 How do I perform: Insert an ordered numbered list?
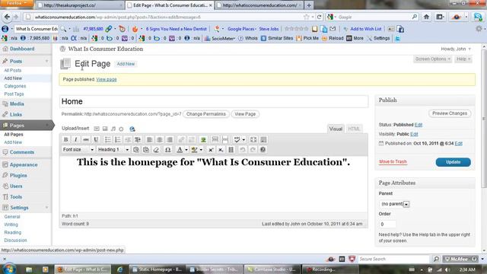[x=117, y=140]
